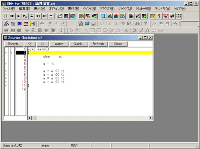Click status bar text 'logictest.c#2'
This screenshot has width=200, height=149.
click(13, 145)
